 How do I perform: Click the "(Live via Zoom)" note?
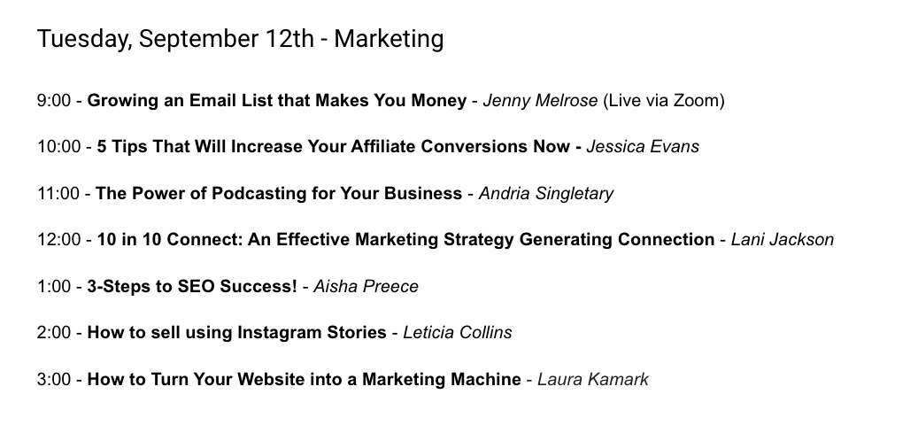[663, 101]
